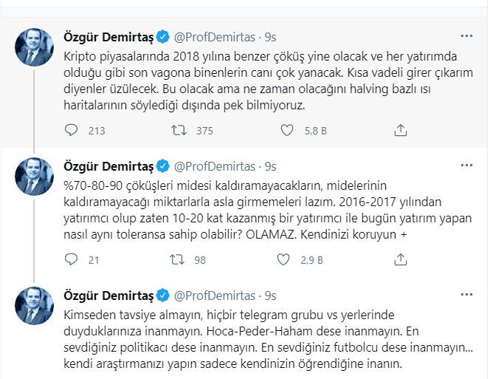Retweet the first tweet with 375 retweets
Viewport: 490px width, 379px height.
[x=179, y=131]
